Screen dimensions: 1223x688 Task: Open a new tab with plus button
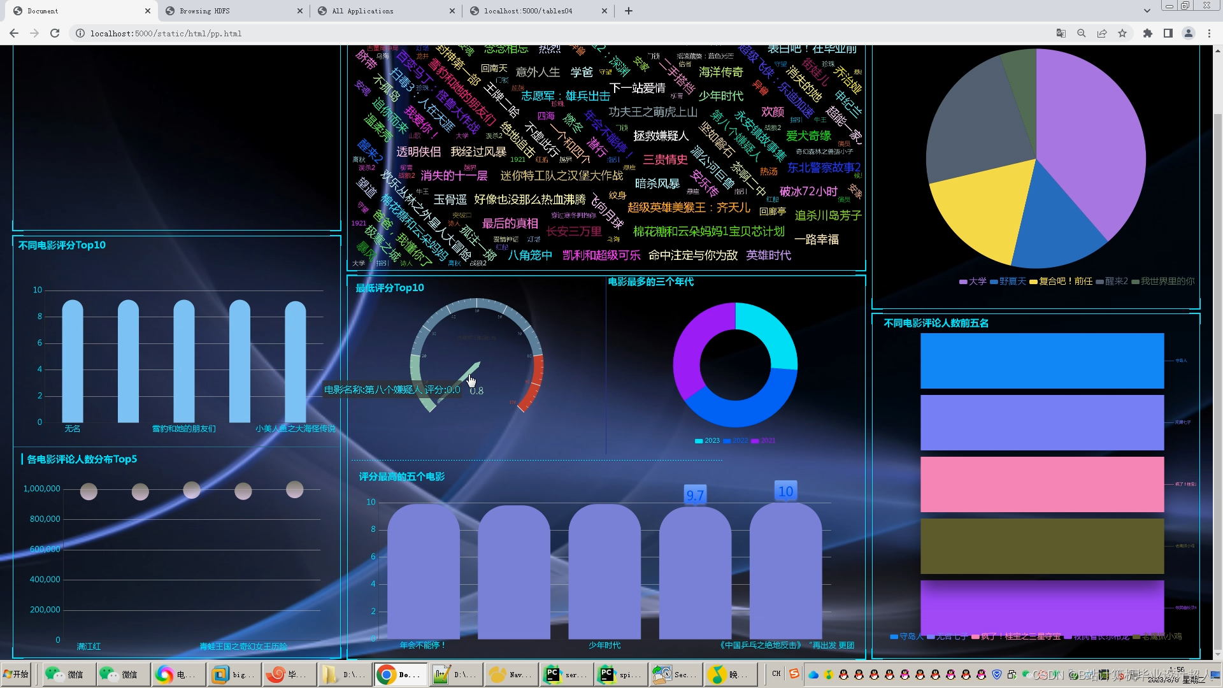point(629,11)
